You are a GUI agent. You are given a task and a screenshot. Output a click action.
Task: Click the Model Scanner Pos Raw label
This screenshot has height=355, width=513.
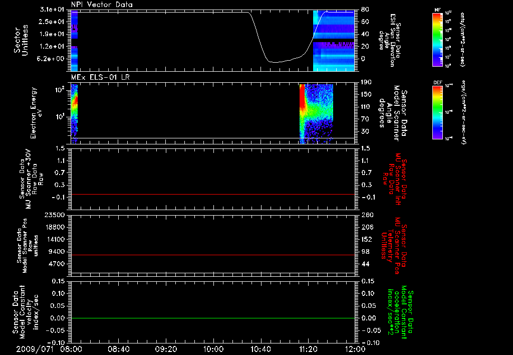pyautogui.click(x=28, y=246)
